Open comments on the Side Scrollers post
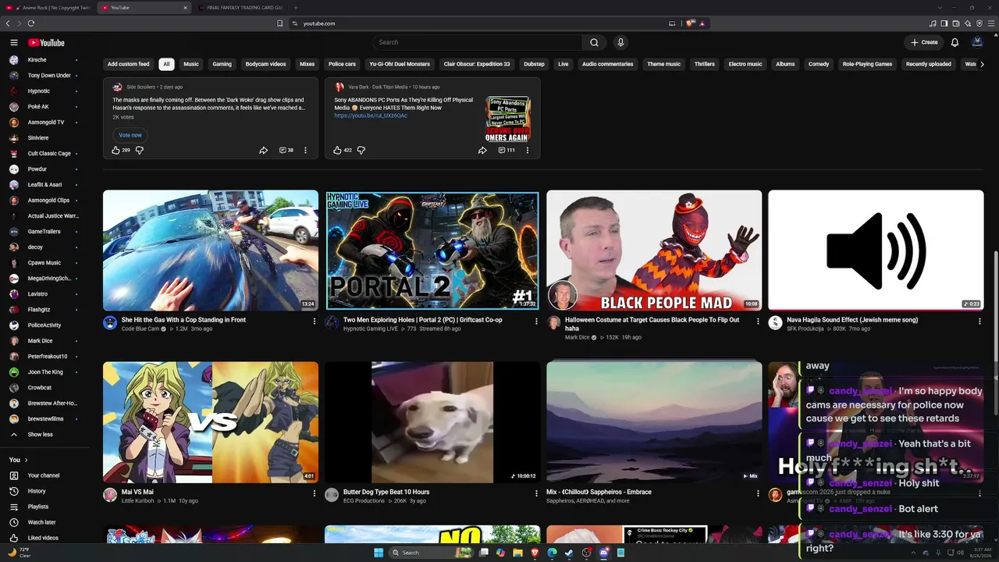Screen dimensions: 999x562 coord(286,150)
